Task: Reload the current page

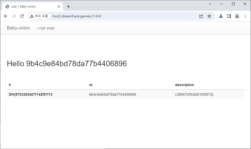Action: 22,16
